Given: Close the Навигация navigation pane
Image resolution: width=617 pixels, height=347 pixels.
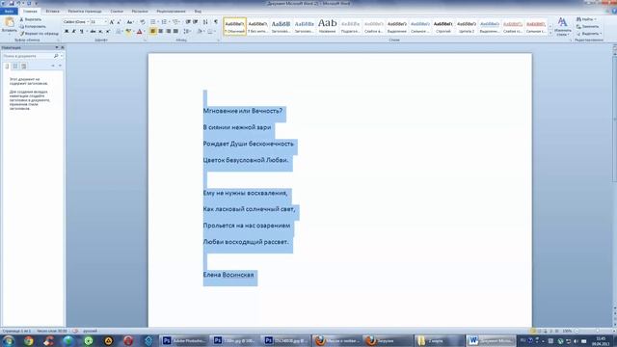Looking at the screenshot, I should coord(62,47).
